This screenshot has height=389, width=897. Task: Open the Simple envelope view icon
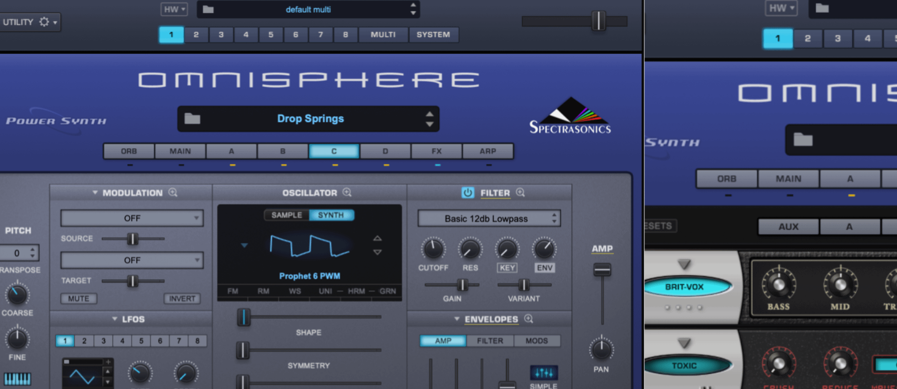coord(544,373)
